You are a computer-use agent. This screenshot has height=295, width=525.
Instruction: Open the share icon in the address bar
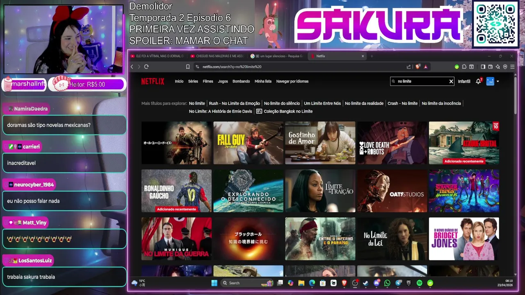click(x=409, y=67)
